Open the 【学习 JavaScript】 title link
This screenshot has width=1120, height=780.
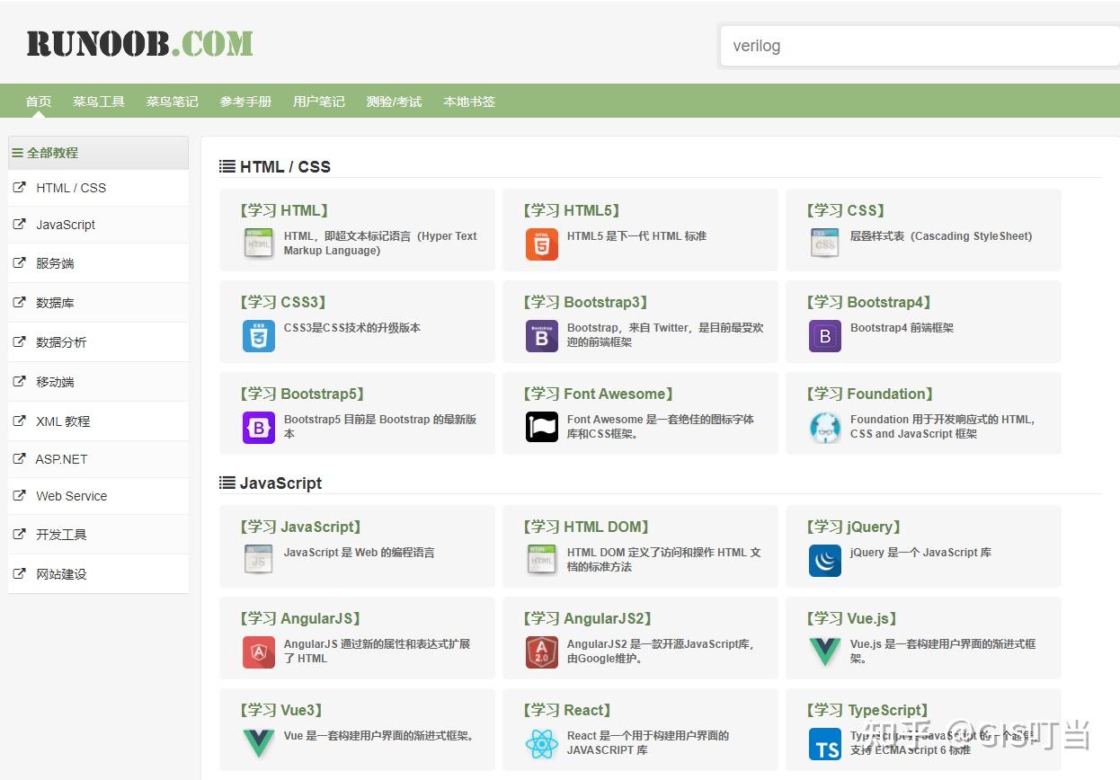(x=301, y=527)
